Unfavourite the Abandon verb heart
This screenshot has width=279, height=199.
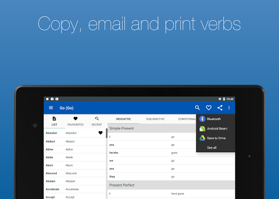click(100, 133)
